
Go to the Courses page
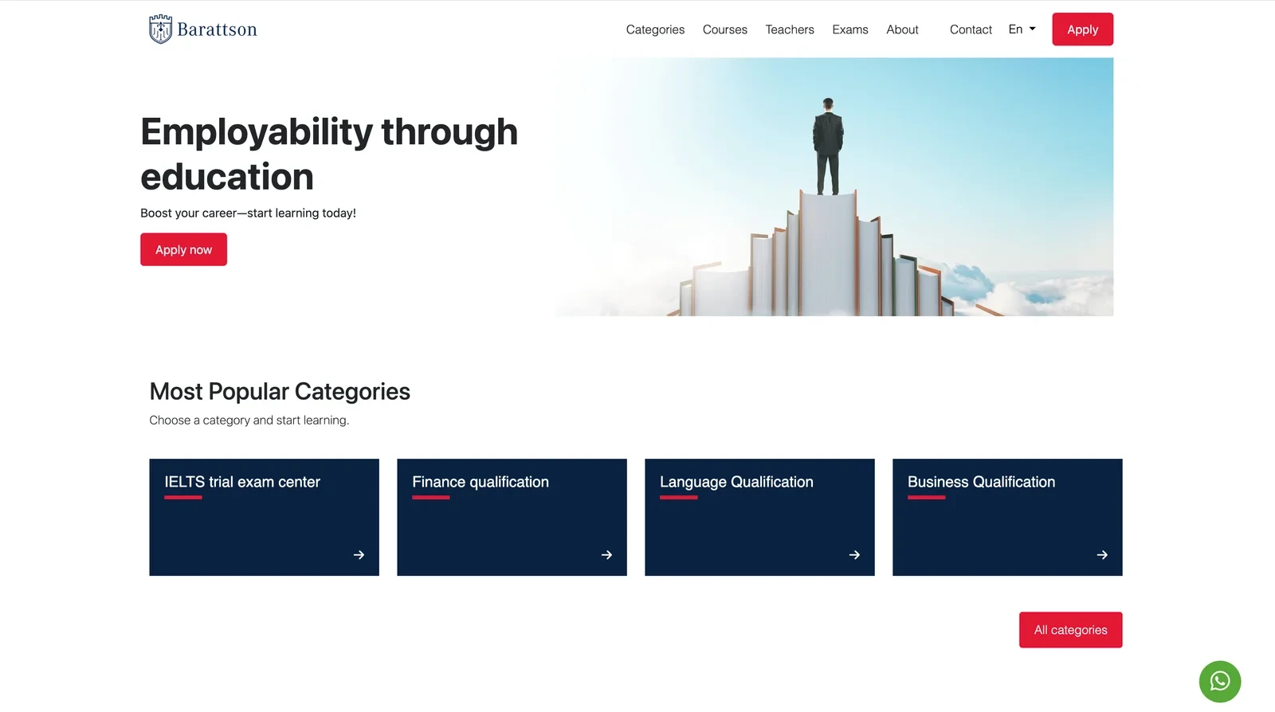[x=724, y=29]
